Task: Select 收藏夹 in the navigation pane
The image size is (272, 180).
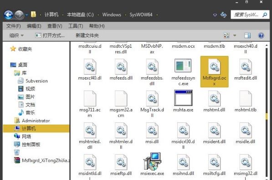Action: click(x=25, y=49)
